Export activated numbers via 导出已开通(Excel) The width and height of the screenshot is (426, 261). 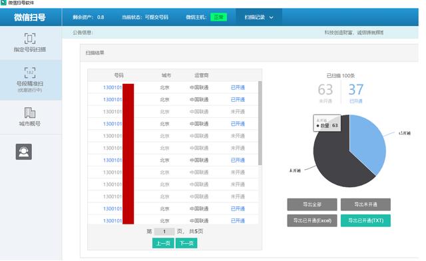[312, 220]
